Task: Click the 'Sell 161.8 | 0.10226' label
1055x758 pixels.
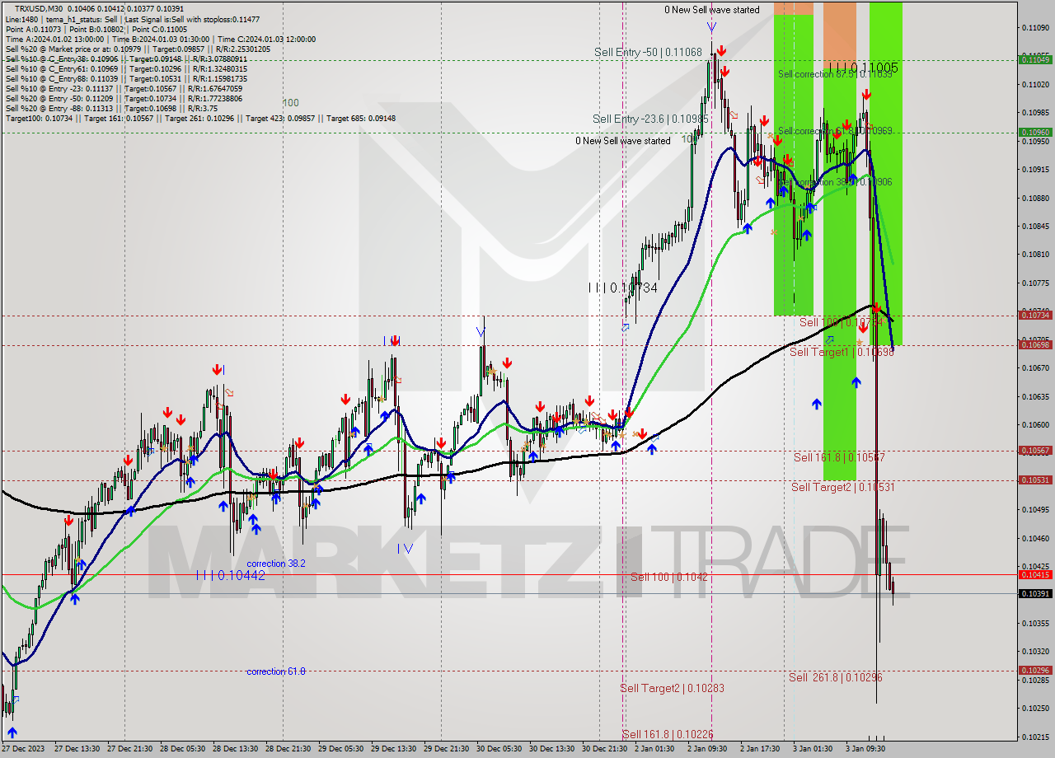Action: click(x=668, y=734)
